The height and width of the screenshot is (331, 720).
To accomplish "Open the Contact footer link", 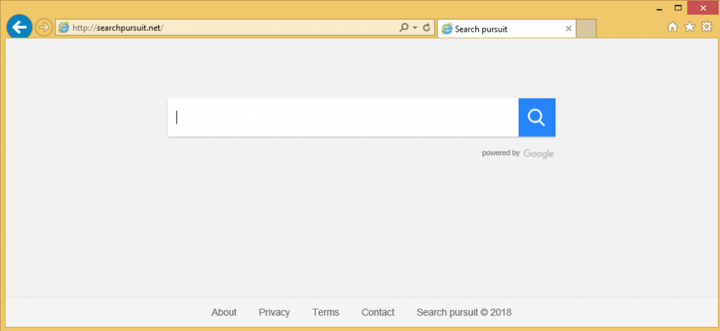I will tap(378, 312).
